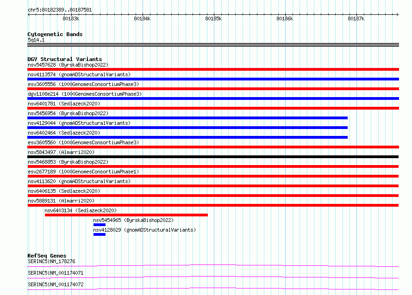This screenshot has width=412, height=295.
Task: Open nsv4113620 (gnomADStructuralVariants) label
Action: click(x=79, y=181)
